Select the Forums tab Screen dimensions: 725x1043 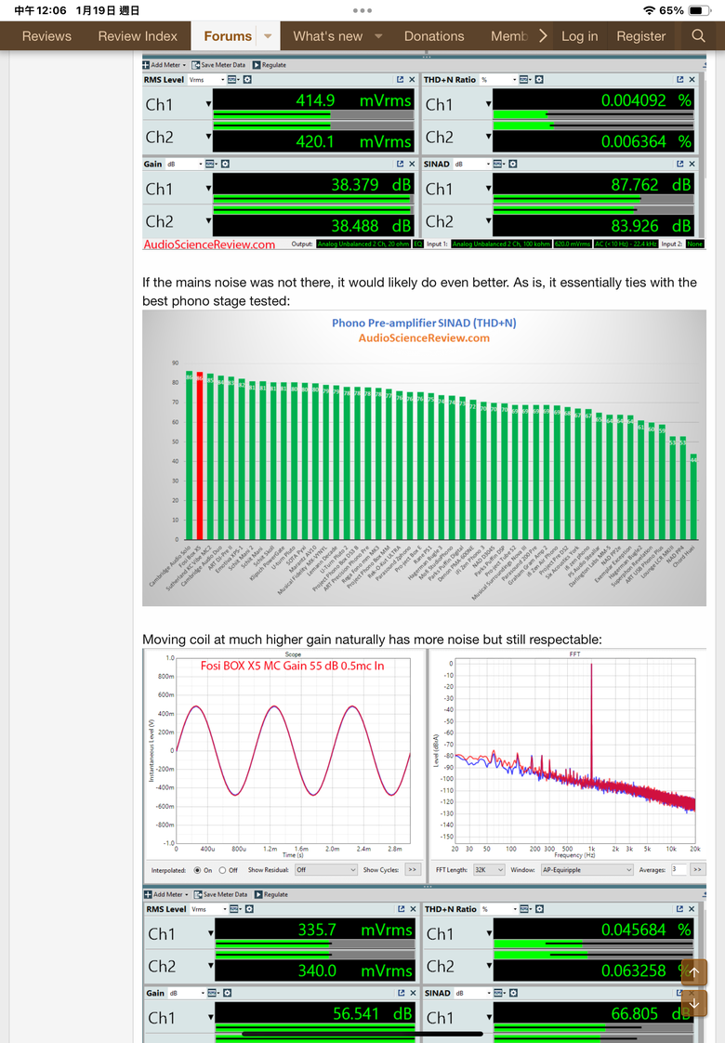(228, 36)
